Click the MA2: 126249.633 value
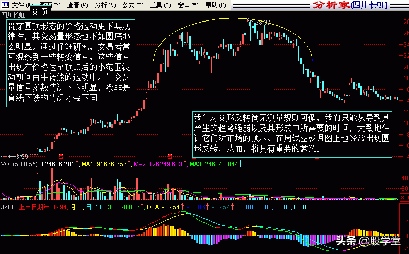The width and height of the screenshot is (409, 254). coord(158,164)
